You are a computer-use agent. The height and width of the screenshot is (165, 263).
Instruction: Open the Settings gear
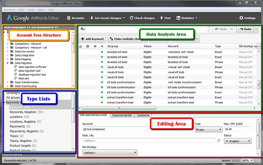point(242,18)
